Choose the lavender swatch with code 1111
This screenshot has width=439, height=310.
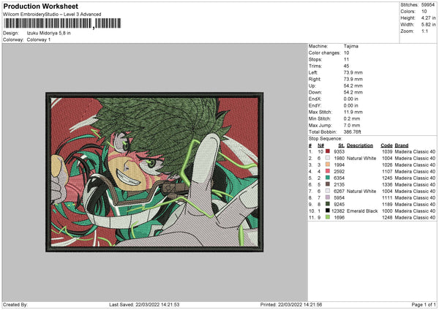coord(327,197)
